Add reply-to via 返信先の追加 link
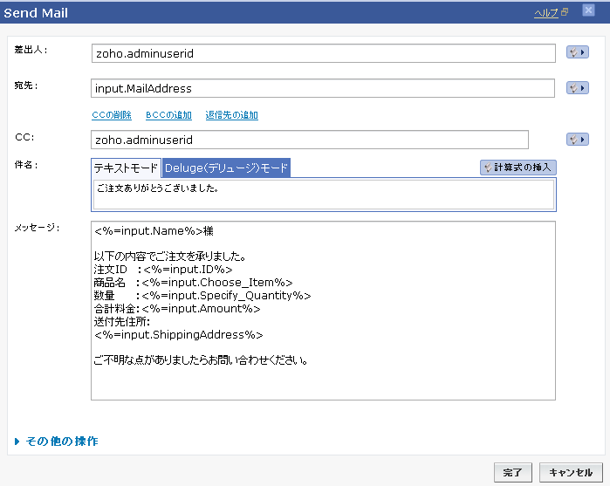This screenshot has width=610, height=486. (x=231, y=115)
